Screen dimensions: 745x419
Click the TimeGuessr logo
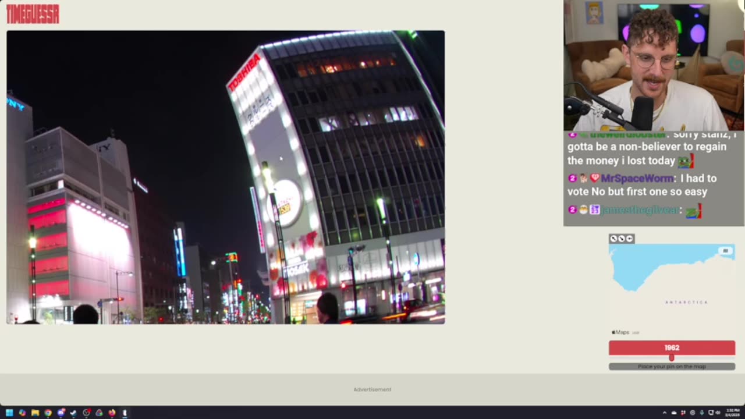(x=33, y=14)
